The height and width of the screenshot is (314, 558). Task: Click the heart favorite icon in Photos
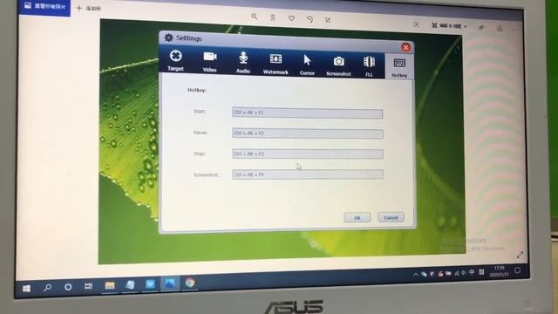tap(291, 18)
